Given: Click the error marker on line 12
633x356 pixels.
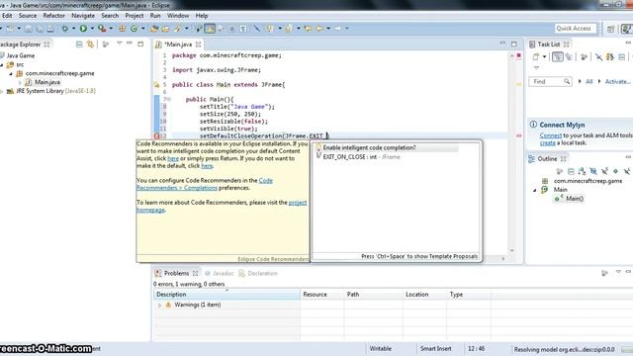Looking at the screenshot, I should [x=157, y=136].
